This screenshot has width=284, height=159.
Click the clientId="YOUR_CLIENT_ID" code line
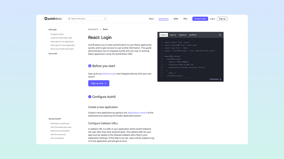pos(181,65)
